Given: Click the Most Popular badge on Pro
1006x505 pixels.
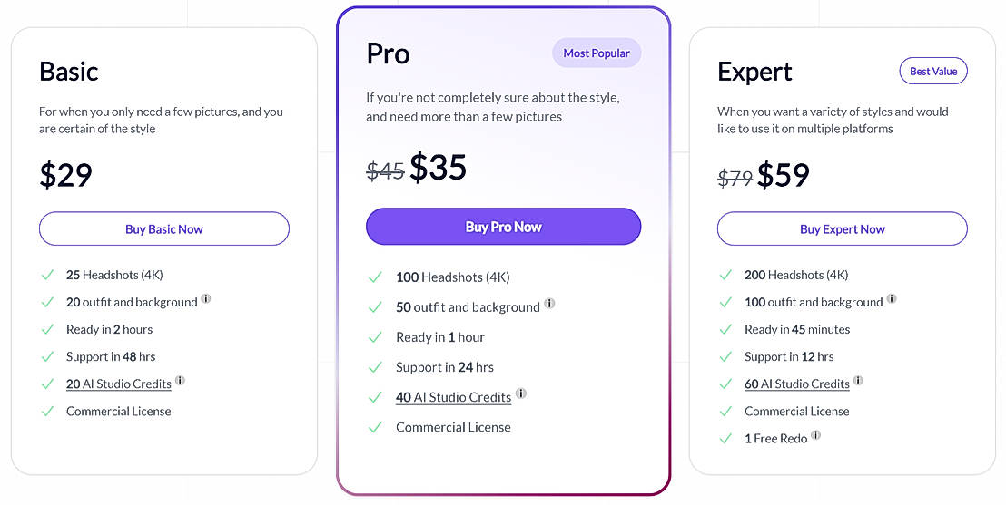Looking at the screenshot, I should pos(597,53).
